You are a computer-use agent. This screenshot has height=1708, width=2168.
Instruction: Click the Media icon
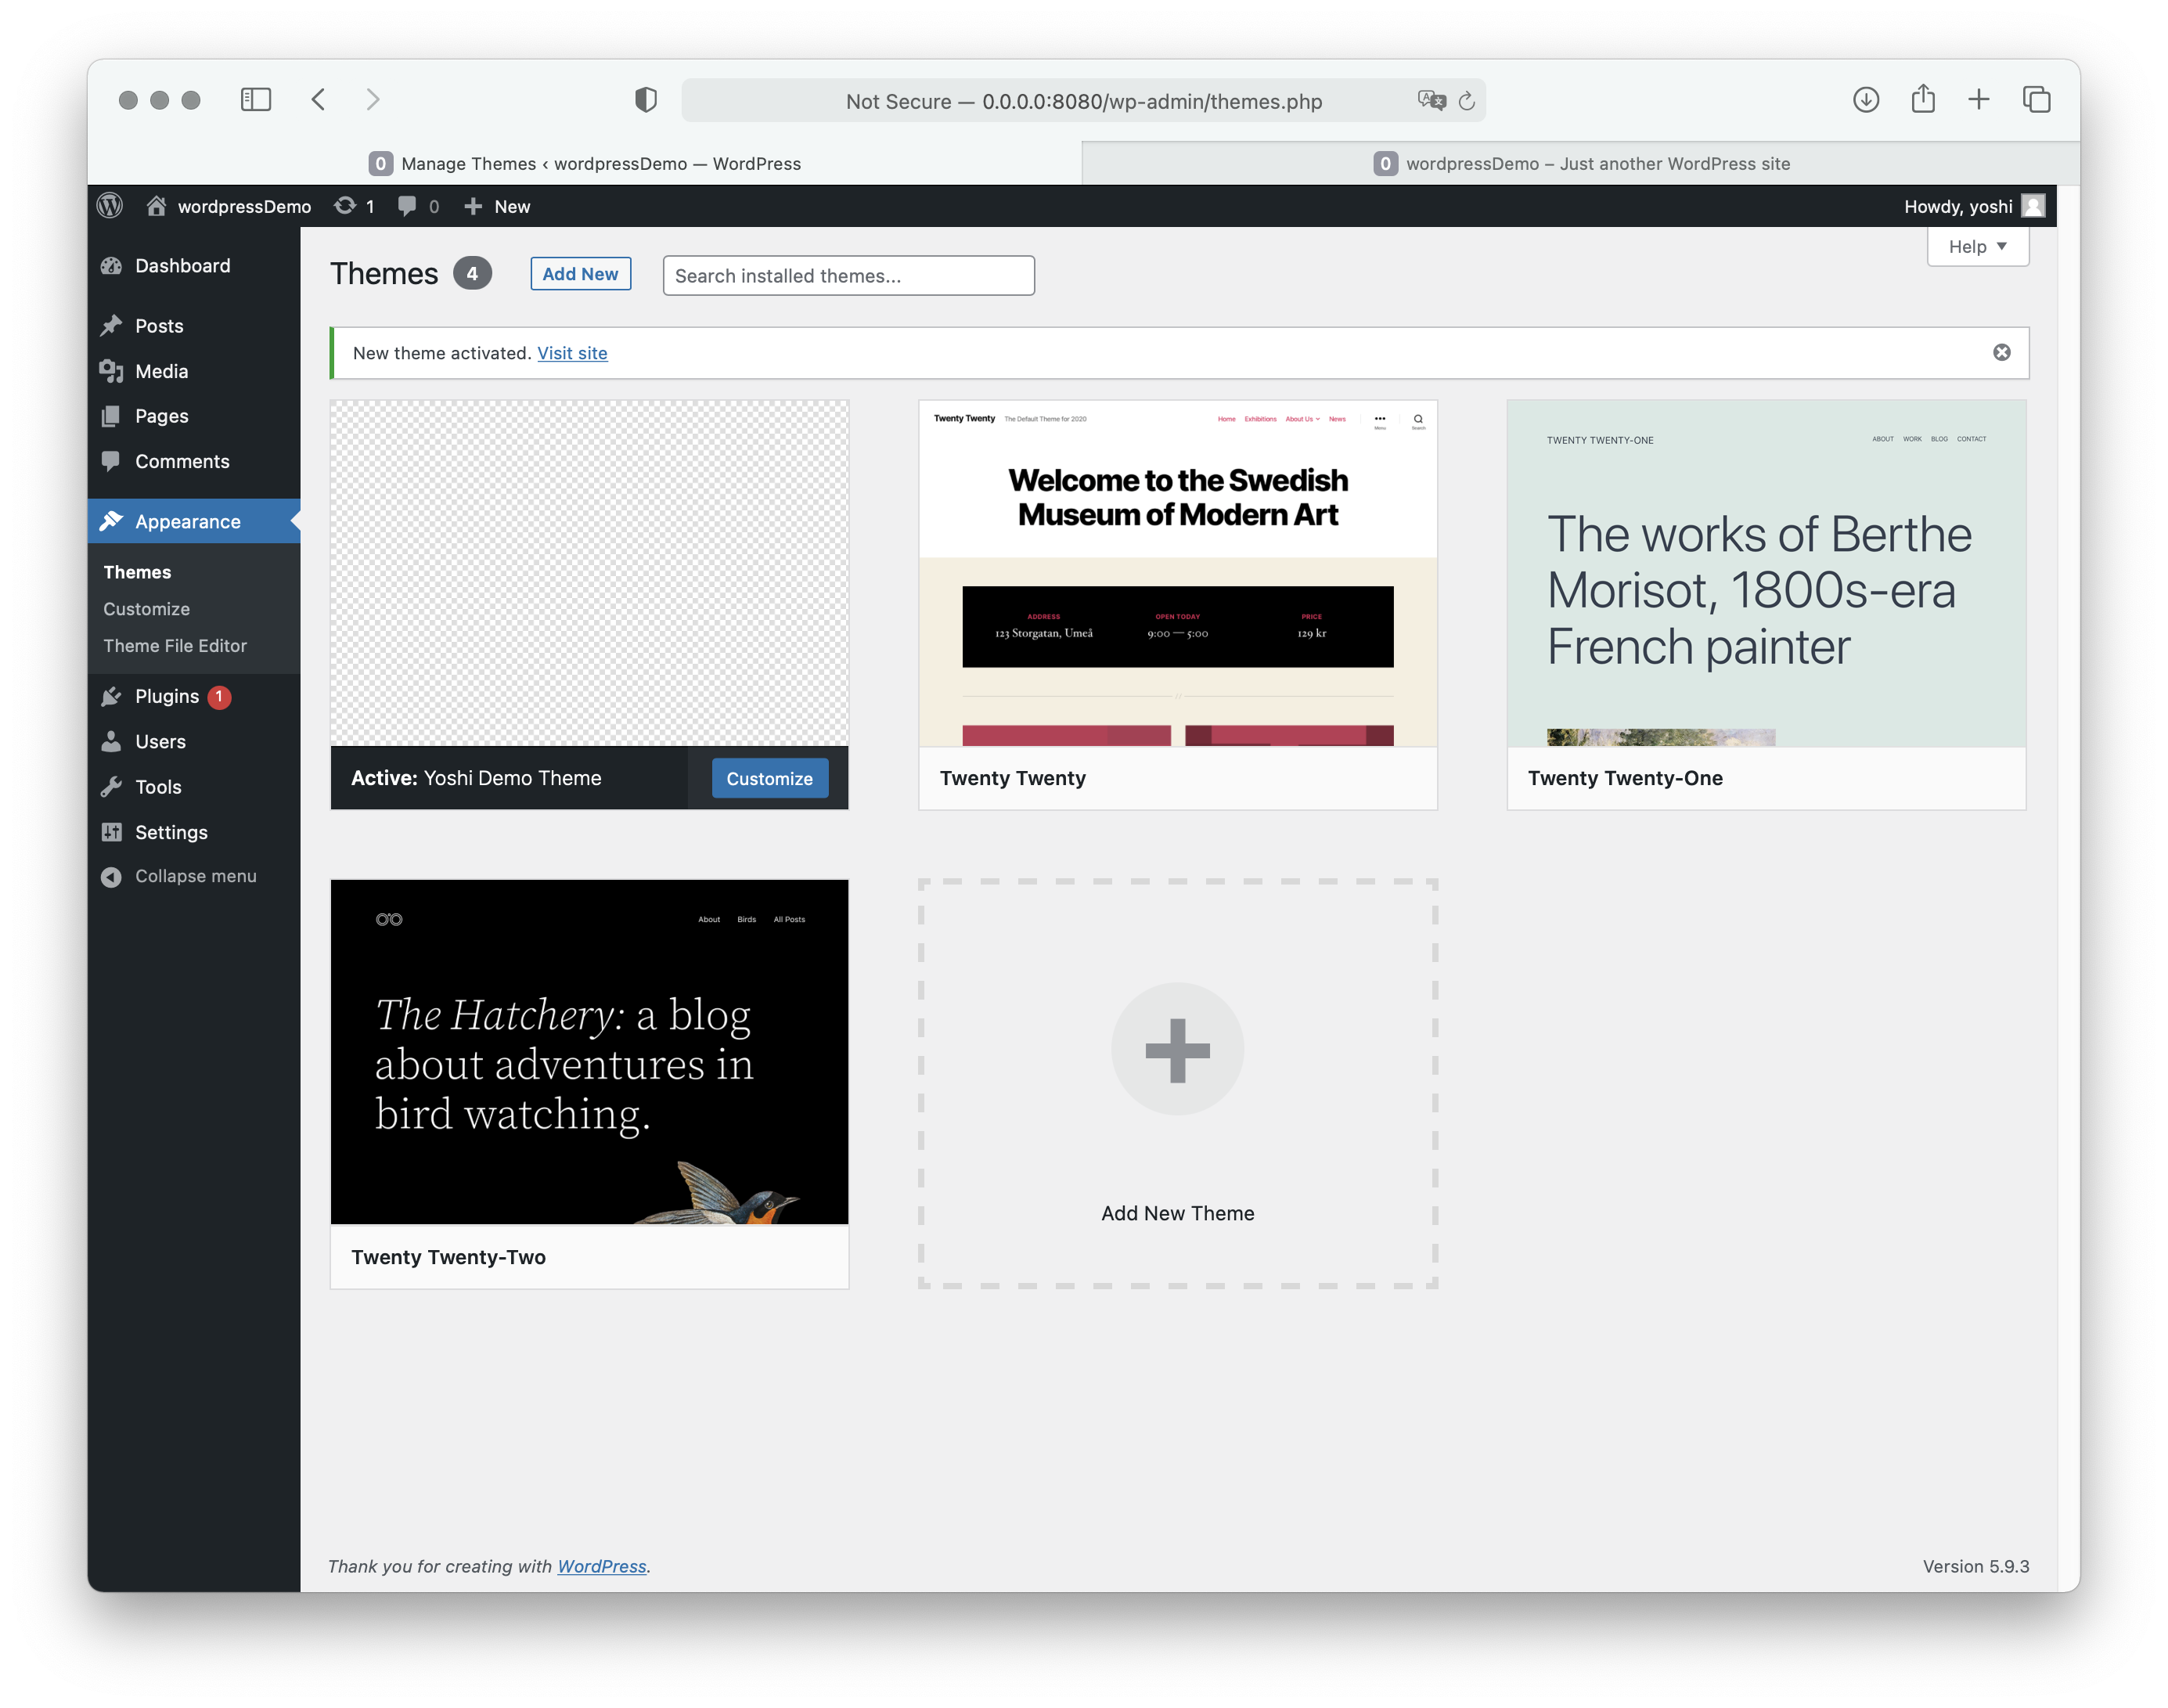[x=111, y=371]
